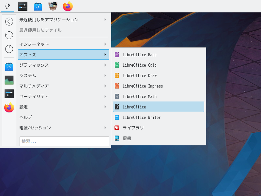Launch LibreOffice Writer from the submenu

159,117
